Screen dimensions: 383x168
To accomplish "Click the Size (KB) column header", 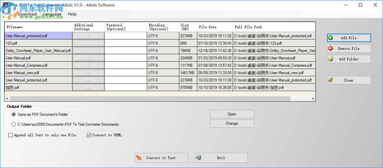I will pos(188,27).
